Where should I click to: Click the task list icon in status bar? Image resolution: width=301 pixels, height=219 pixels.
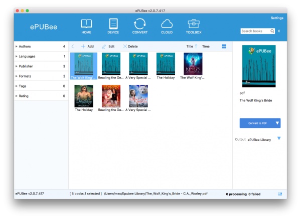[x=280, y=194]
